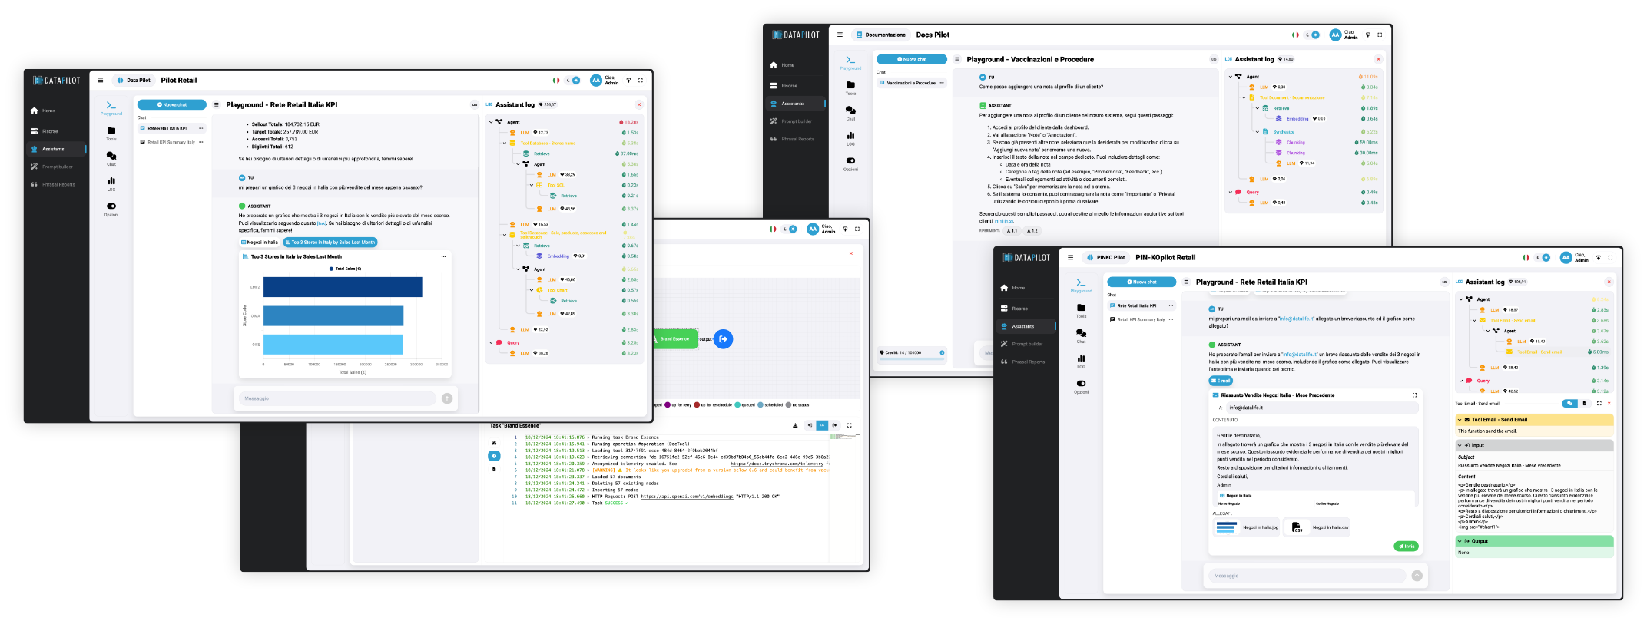The width and height of the screenshot is (1647, 624).
Task: Select the E-mail chip in PIN-KOpilot chat
Action: point(1221,381)
